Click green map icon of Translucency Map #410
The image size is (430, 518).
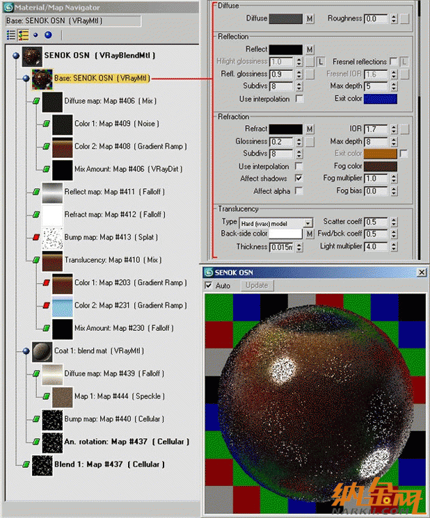coord(36,260)
